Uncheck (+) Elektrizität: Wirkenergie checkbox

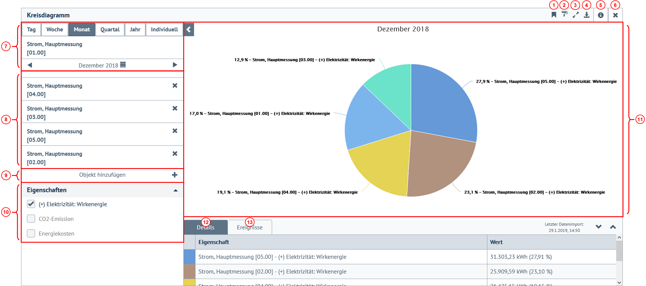coord(31,204)
